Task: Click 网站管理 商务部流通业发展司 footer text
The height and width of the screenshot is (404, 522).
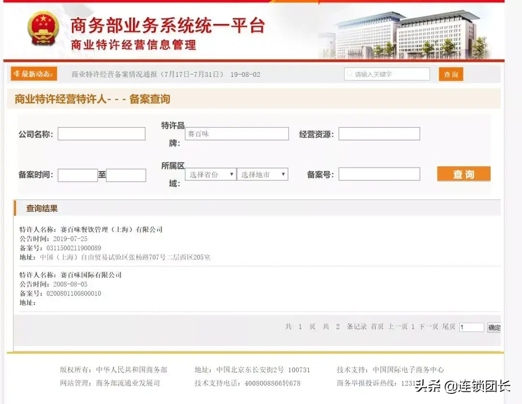Action: point(110,383)
